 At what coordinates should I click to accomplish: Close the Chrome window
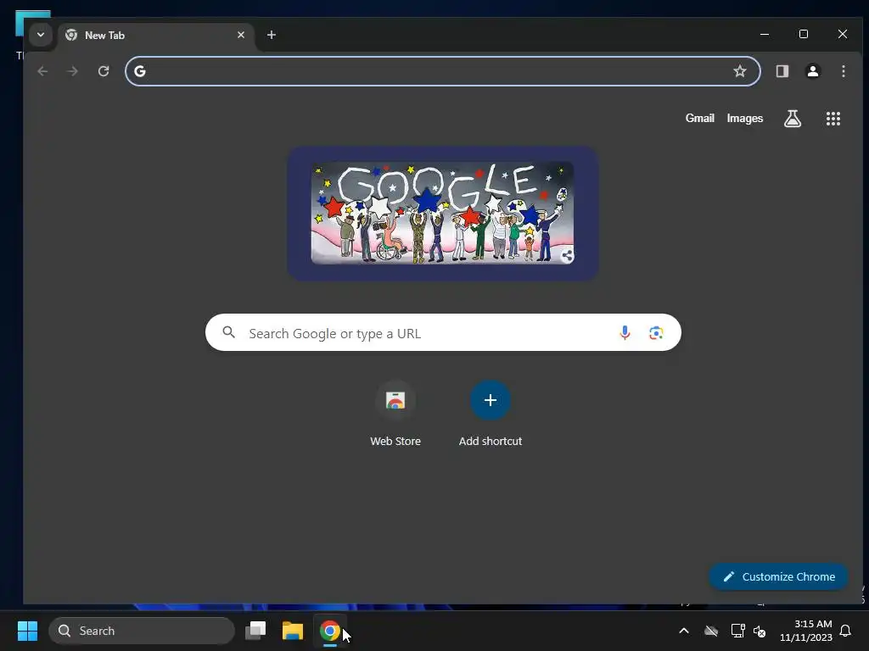843,34
